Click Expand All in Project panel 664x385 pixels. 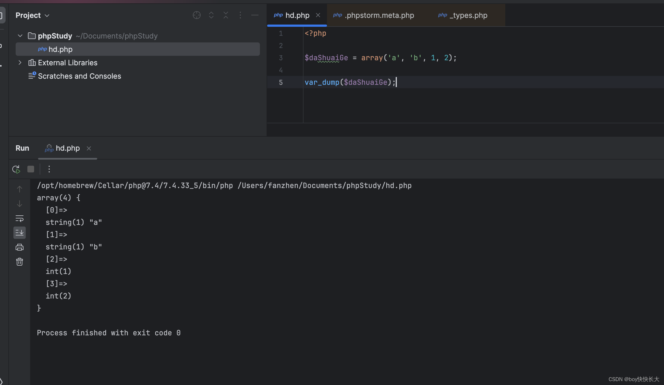point(211,15)
